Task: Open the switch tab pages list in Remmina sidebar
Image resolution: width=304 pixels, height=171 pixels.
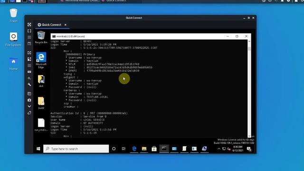Action: [29, 37]
